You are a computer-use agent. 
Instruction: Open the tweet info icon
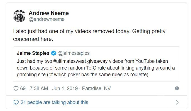coord(177,88)
